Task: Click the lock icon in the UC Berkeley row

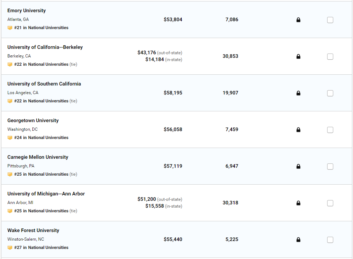Action: [x=298, y=57]
